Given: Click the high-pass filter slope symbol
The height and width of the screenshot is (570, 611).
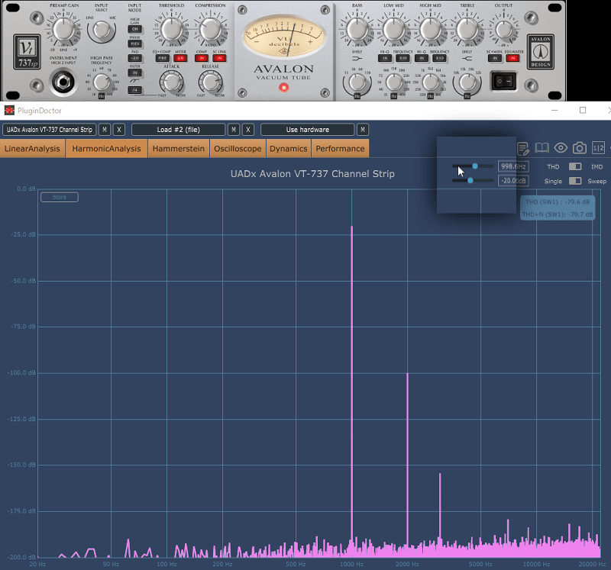Looking at the screenshot, I should 135,81.
